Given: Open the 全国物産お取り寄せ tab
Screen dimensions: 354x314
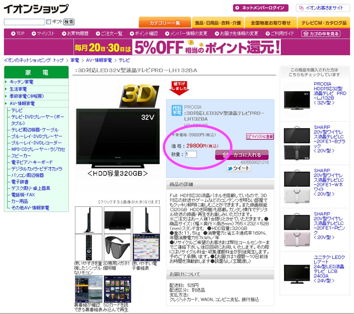Looking at the screenshot, I should click(271, 22).
